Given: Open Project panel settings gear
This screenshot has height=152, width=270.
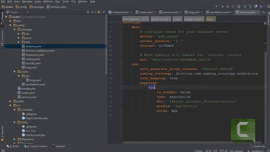Looking at the screenshot, I should click(99, 12).
